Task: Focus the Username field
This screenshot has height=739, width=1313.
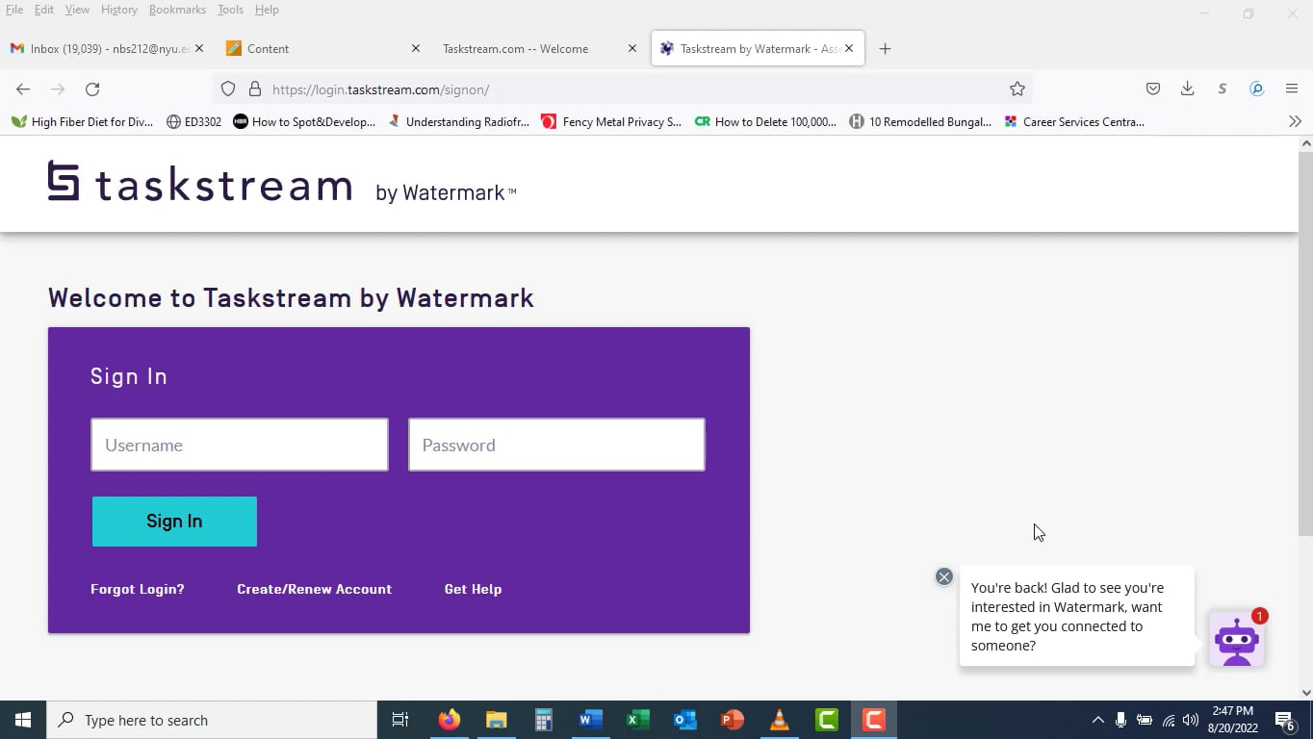Action: (x=240, y=445)
